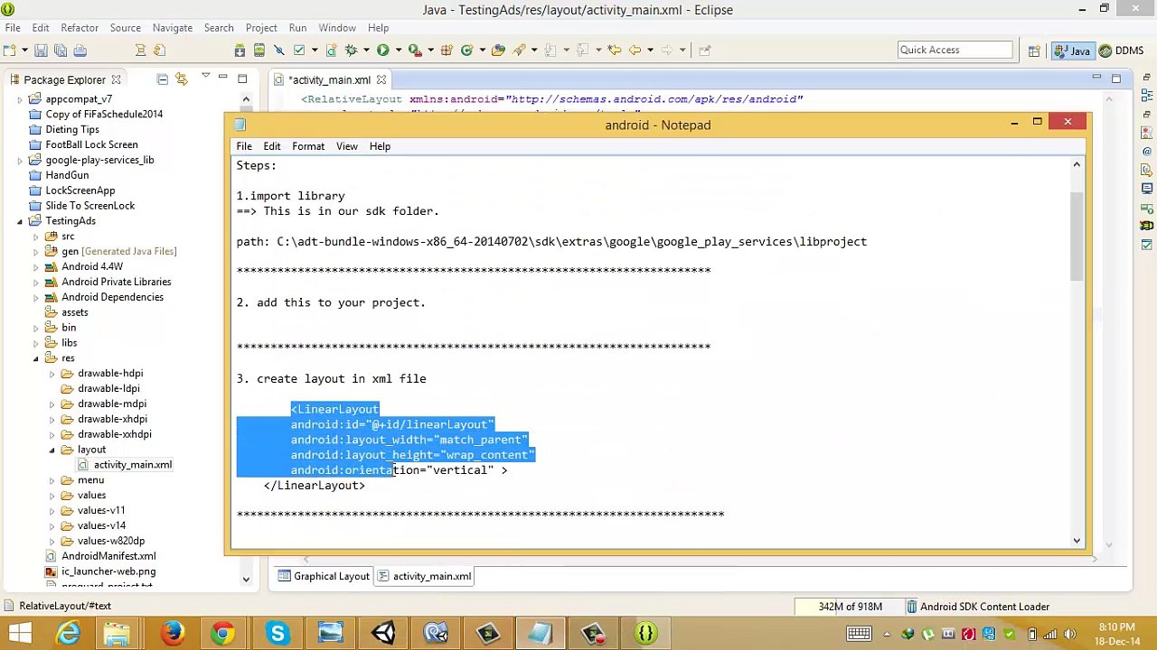Click the Open Perspective icon
The height and width of the screenshot is (650, 1157).
(1034, 51)
